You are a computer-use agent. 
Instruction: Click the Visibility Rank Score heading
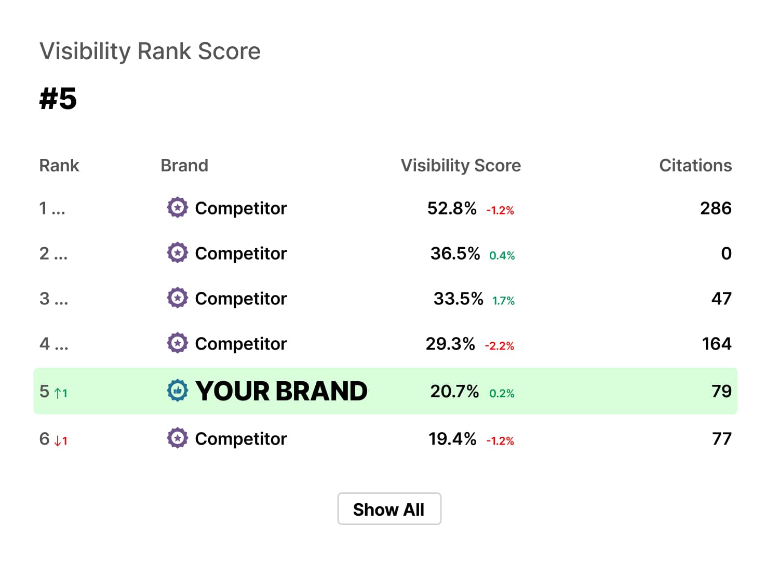150,51
